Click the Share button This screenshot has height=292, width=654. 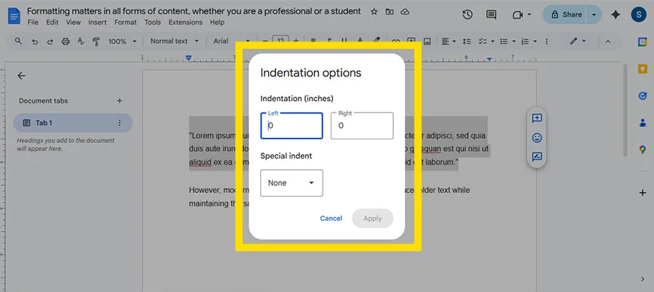(x=565, y=15)
